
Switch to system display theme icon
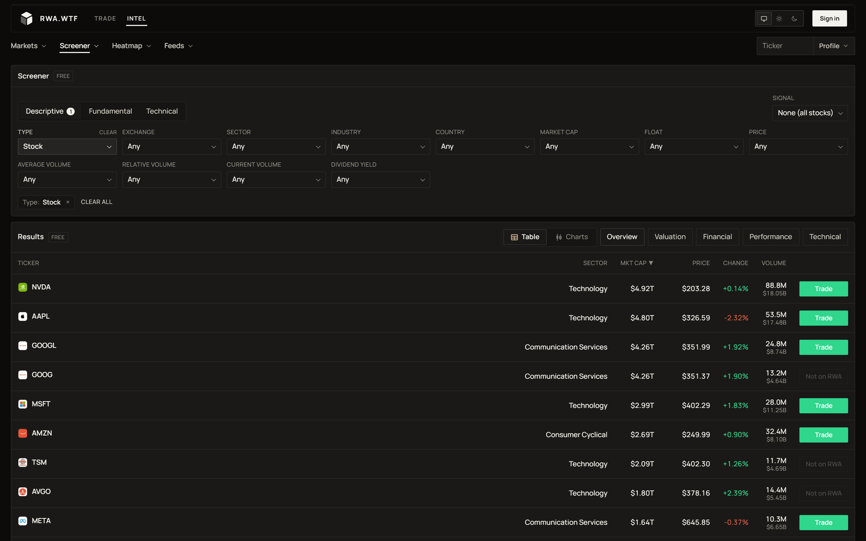pyautogui.click(x=764, y=19)
